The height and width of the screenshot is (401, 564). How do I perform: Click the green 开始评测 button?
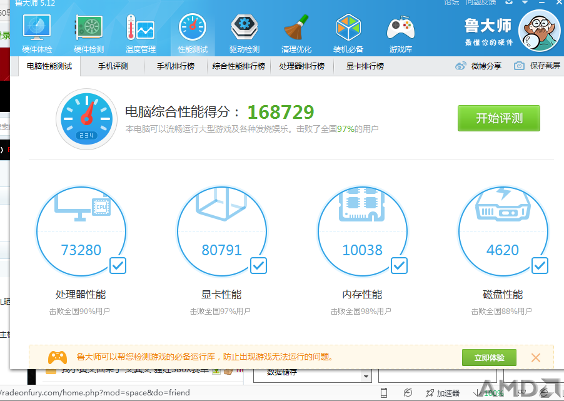499,118
